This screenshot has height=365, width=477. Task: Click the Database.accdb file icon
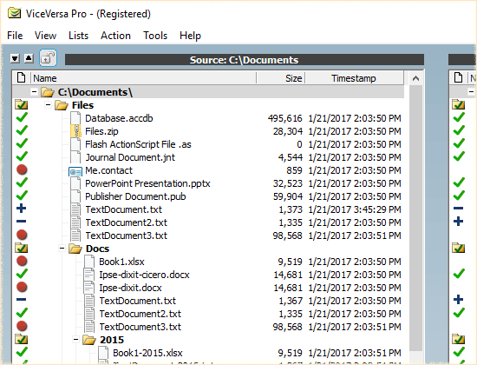click(75, 118)
